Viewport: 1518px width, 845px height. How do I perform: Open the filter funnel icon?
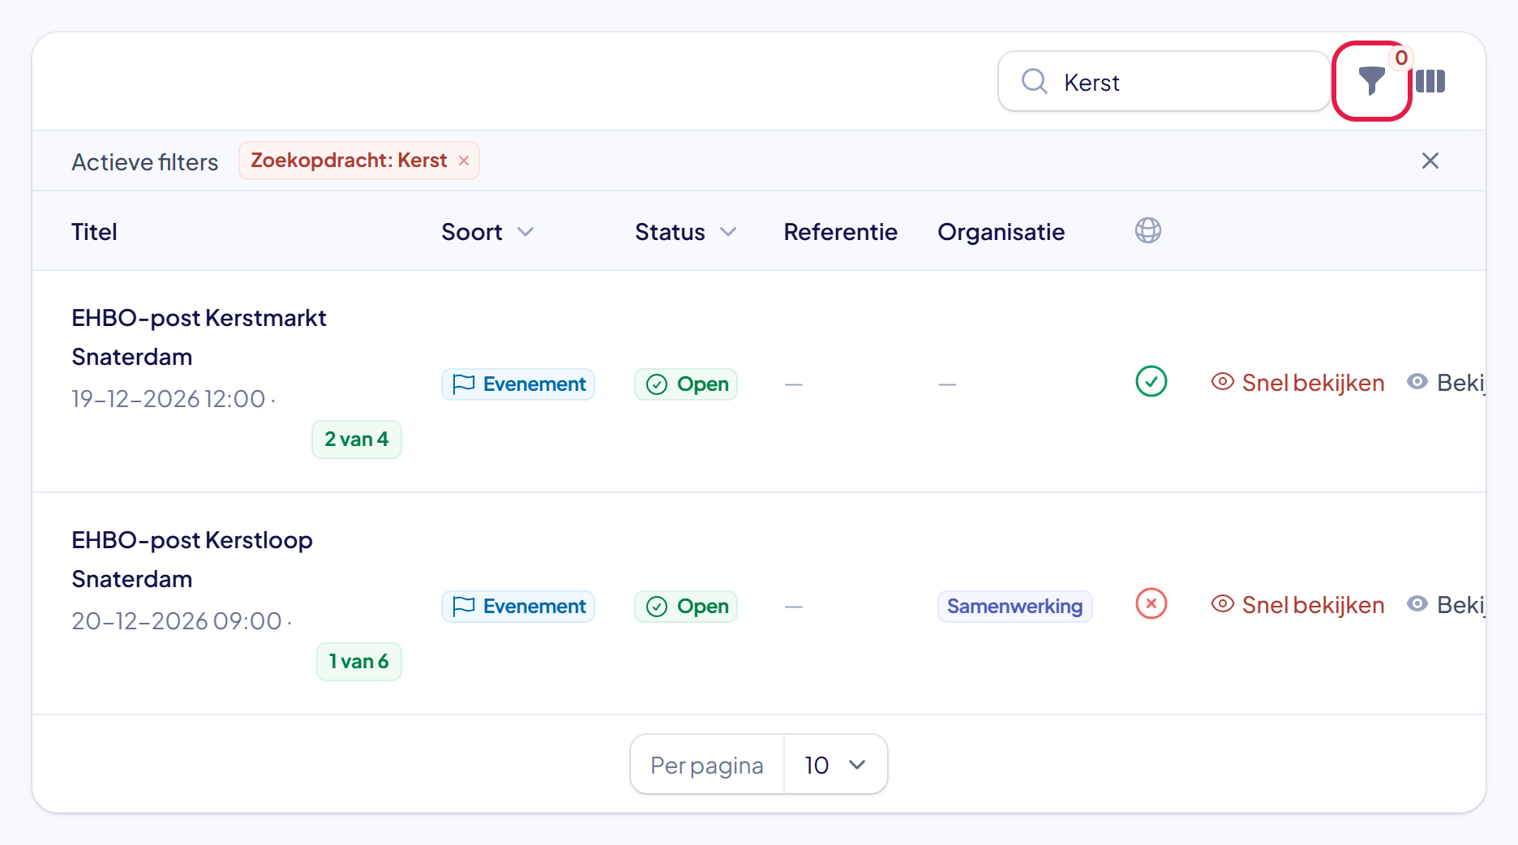pyautogui.click(x=1372, y=81)
